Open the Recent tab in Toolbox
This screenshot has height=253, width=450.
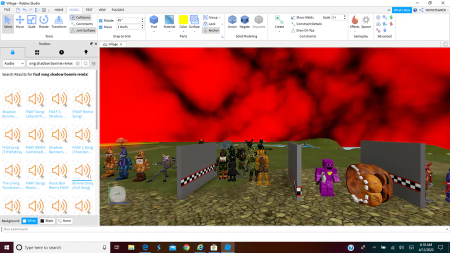(61, 52)
